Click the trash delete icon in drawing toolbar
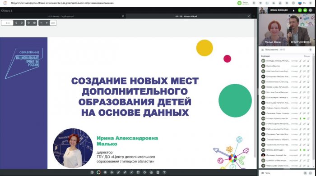The image size is (316, 176). point(158,172)
